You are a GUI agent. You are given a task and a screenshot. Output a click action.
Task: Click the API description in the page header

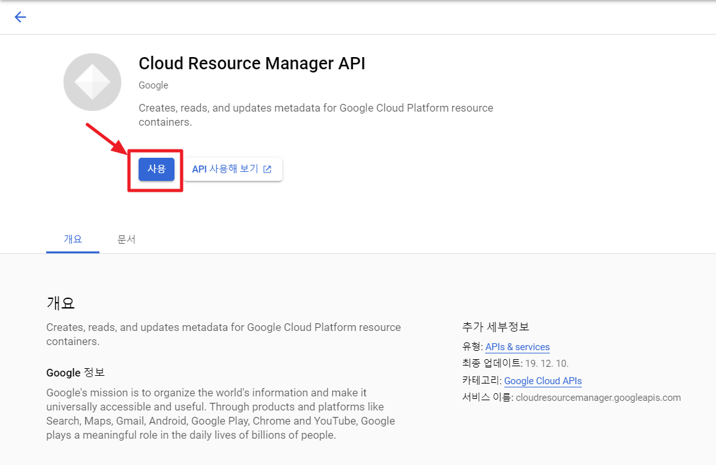point(316,114)
